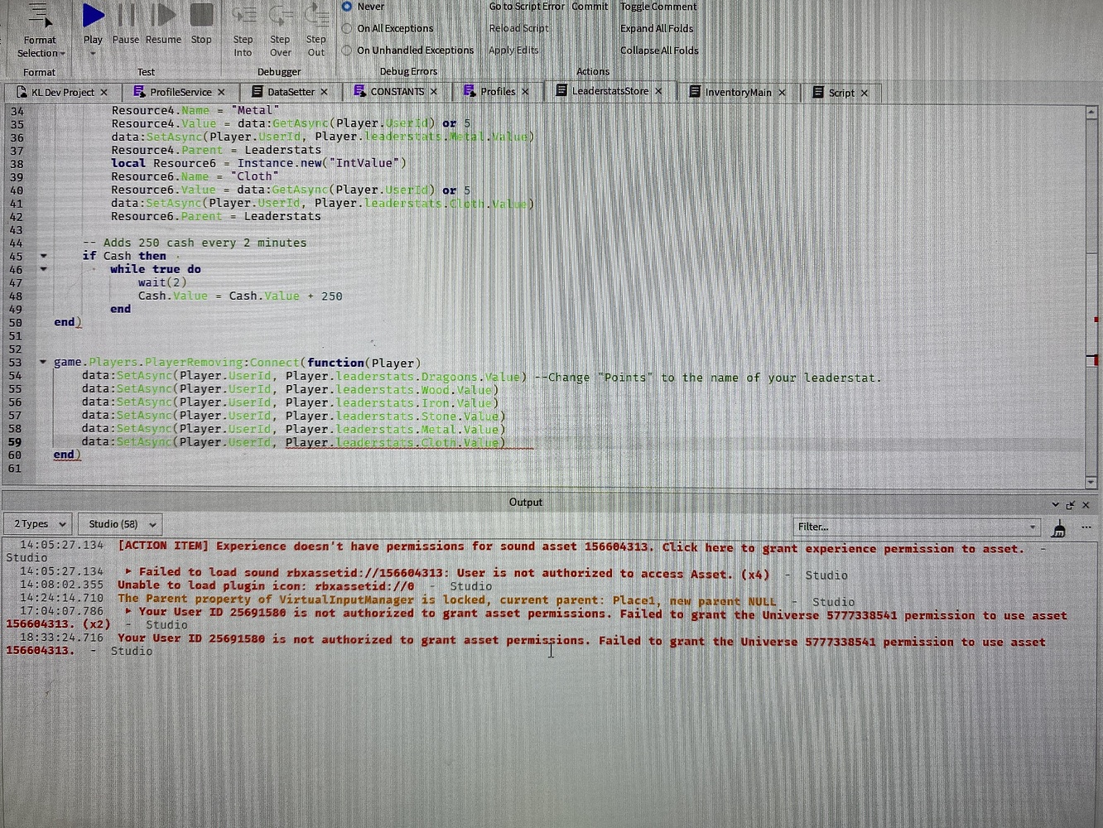Click Reload Script

(x=518, y=28)
